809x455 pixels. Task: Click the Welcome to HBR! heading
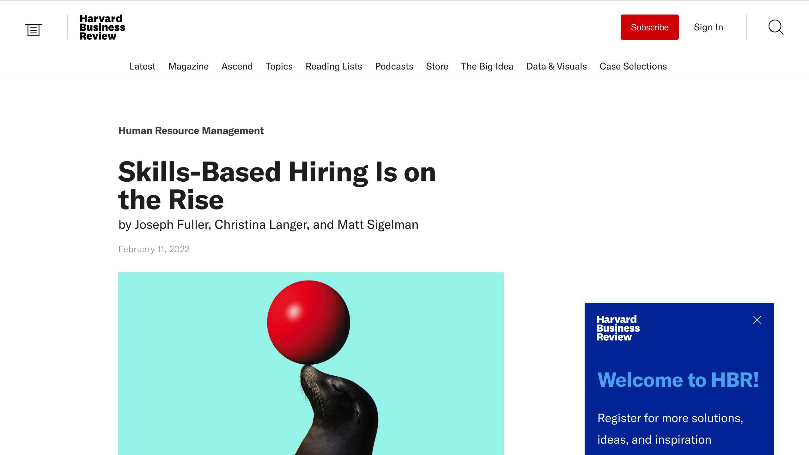pos(678,380)
